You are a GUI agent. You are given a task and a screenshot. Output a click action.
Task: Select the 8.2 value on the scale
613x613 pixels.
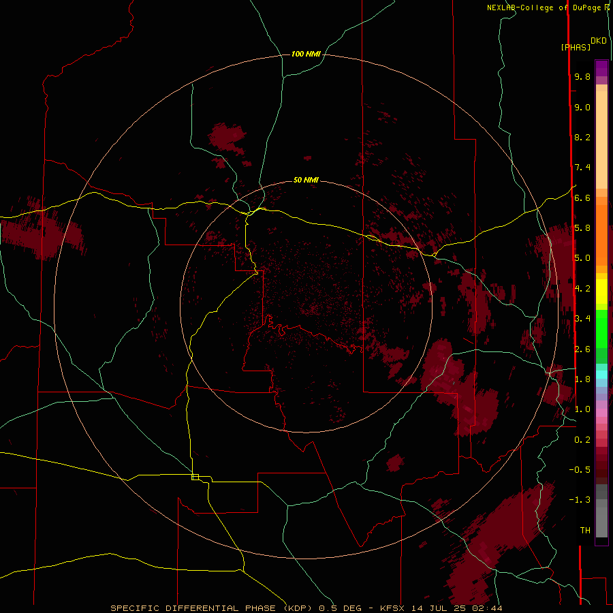click(x=582, y=138)
